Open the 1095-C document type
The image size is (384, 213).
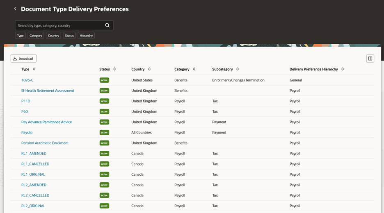(27, 80)
